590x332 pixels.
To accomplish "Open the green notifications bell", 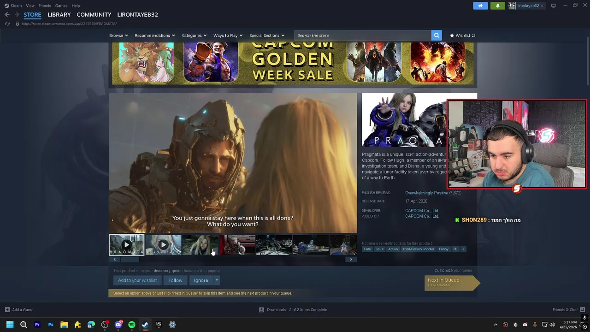I will click(497, 6).
